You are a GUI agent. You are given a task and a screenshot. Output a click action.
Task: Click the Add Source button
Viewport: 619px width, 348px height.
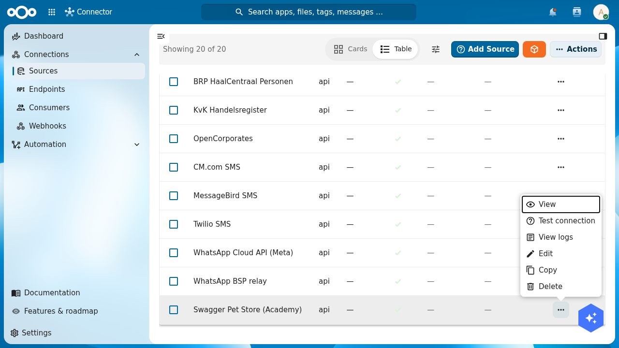tap(485, 49)
